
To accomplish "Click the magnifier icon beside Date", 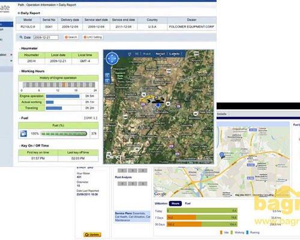I will pos(21,37).
